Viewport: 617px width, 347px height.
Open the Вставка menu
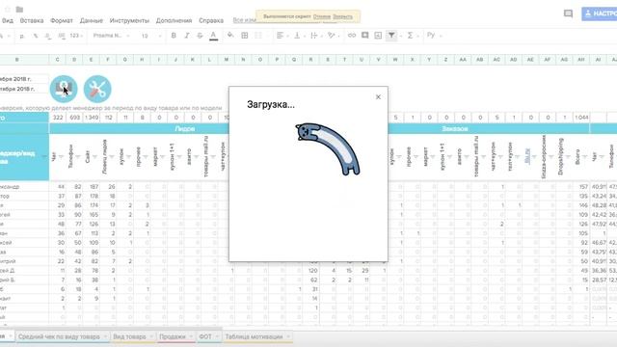click(x=32, y=20)
